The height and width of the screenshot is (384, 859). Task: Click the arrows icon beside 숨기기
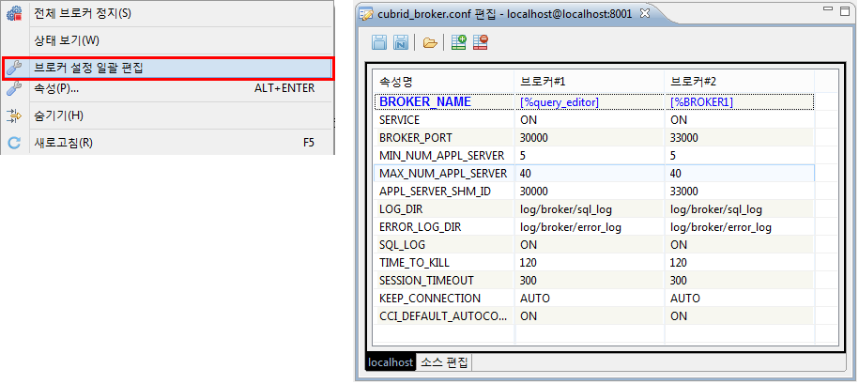[14, 115]
